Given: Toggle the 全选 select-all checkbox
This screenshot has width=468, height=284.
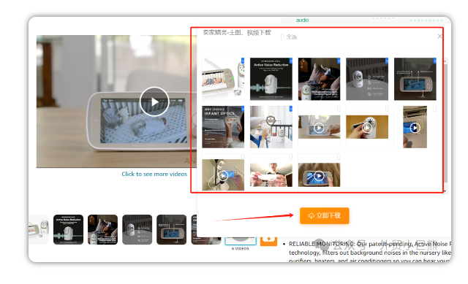Looking at the screenshot, I should (x=282, y=37).
